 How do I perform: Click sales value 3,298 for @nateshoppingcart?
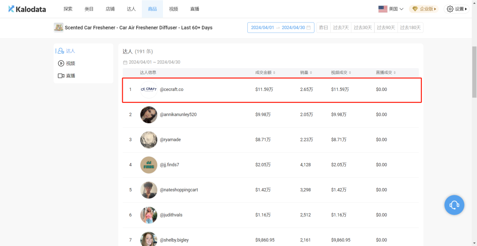[306, 190]
